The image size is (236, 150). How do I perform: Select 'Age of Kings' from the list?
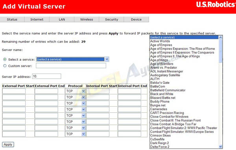[184, 60]
